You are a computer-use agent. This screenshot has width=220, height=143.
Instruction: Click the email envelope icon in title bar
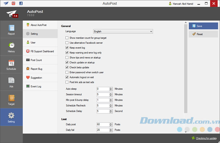coord(5,3)
